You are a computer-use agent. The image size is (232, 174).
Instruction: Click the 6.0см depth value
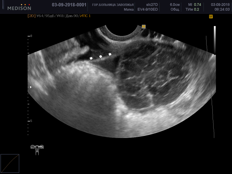click(175, 5)
